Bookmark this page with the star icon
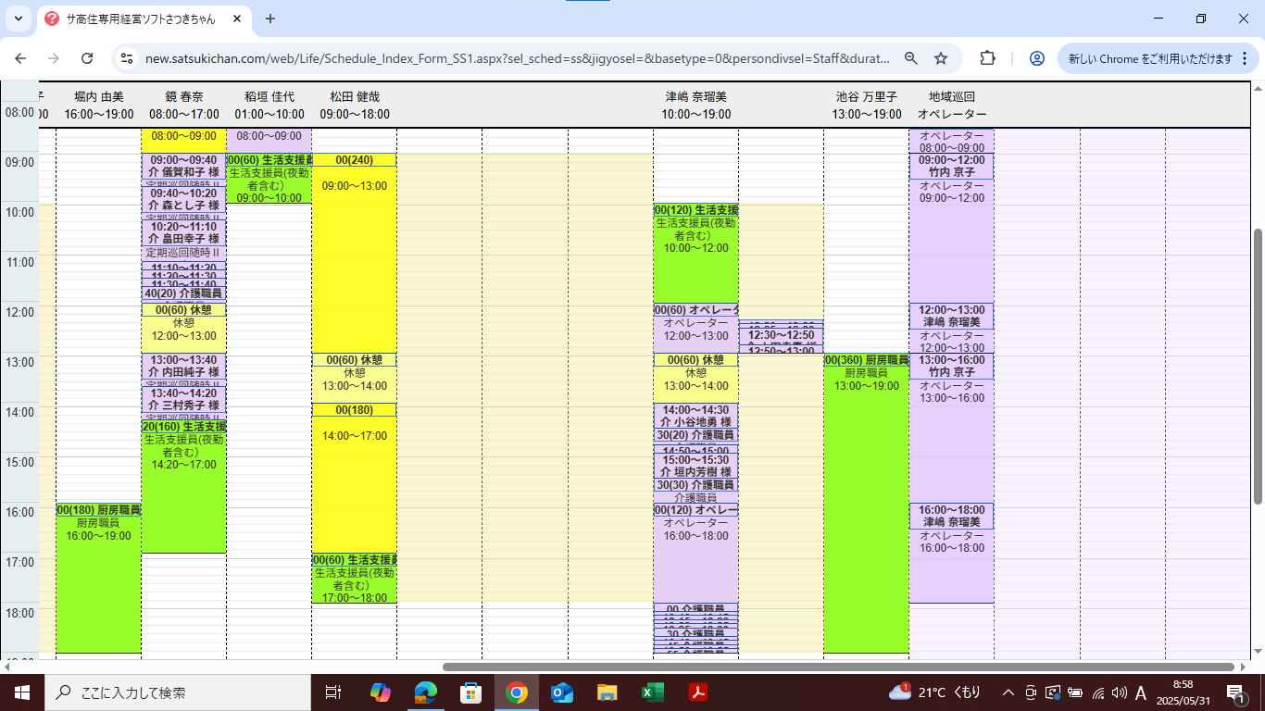The width and height of the screenshot is (1265, 711). 941,58
